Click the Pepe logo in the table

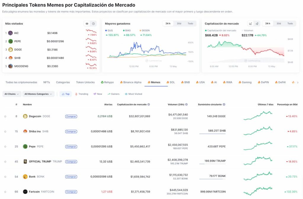[x=25, y=146]
